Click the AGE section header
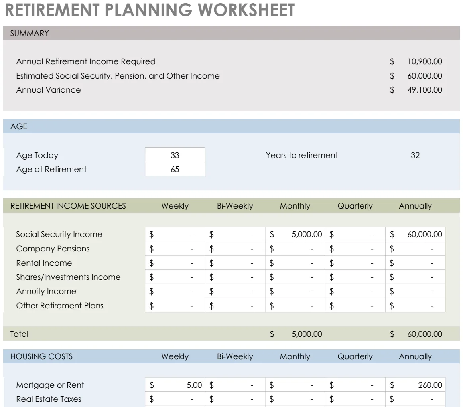Image resolution: width=463 pixels, height=407 pixels. point(231,126)
